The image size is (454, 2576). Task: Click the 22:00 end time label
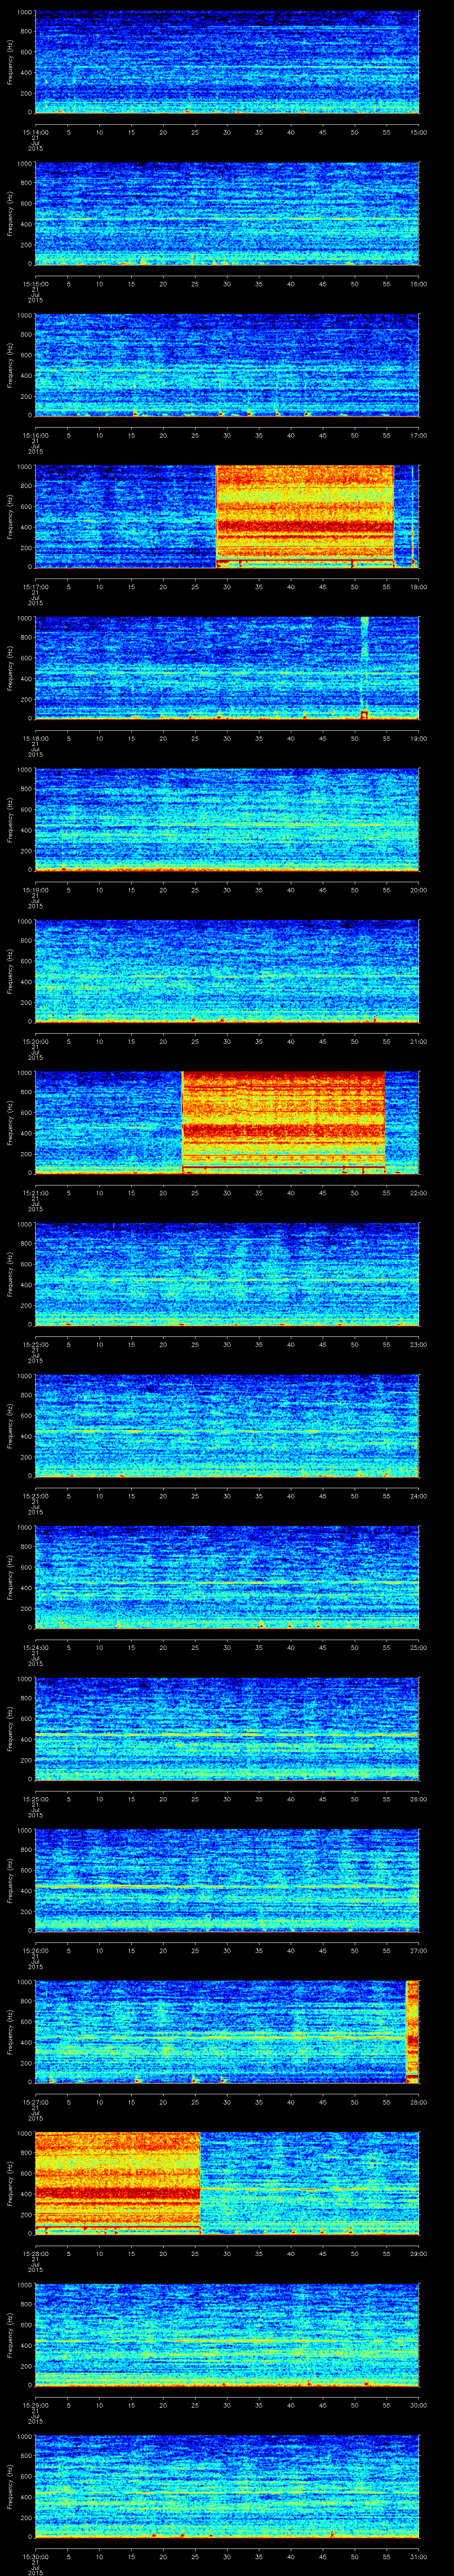pos(418,1192)
